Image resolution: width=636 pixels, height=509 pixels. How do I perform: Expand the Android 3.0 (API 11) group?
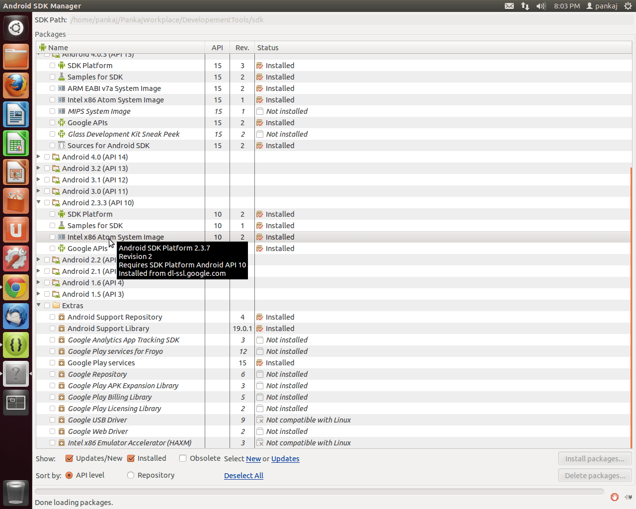(39, 191)
